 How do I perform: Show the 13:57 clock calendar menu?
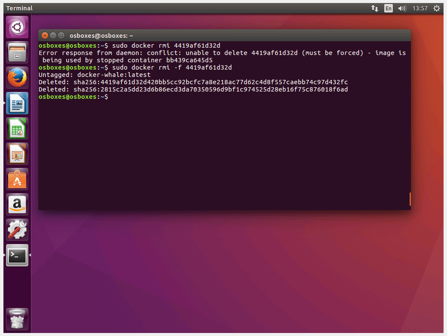pyautogui.click(x=420, y=8)
